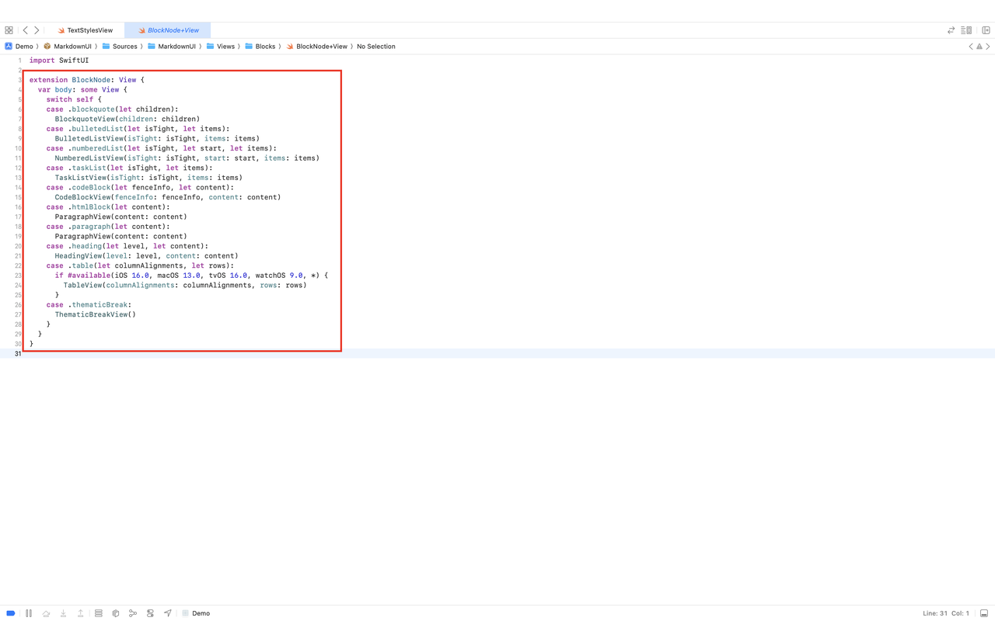Toggle breakpoints activation in debug bar
The height and width of the screenshot is (621, 995).
11,613
